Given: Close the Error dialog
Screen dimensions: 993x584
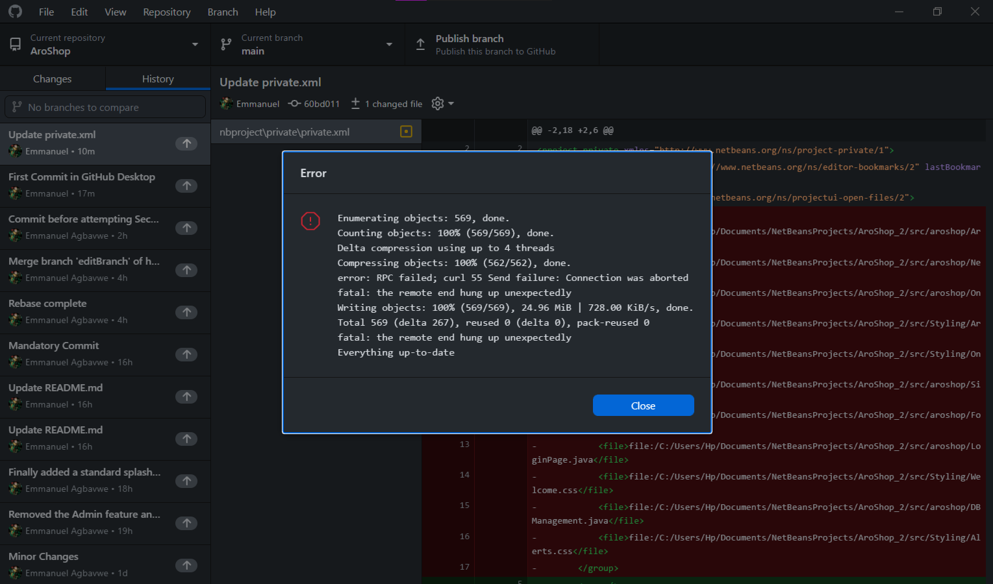Looking at the screenshot, I should [x=643, y=406].
